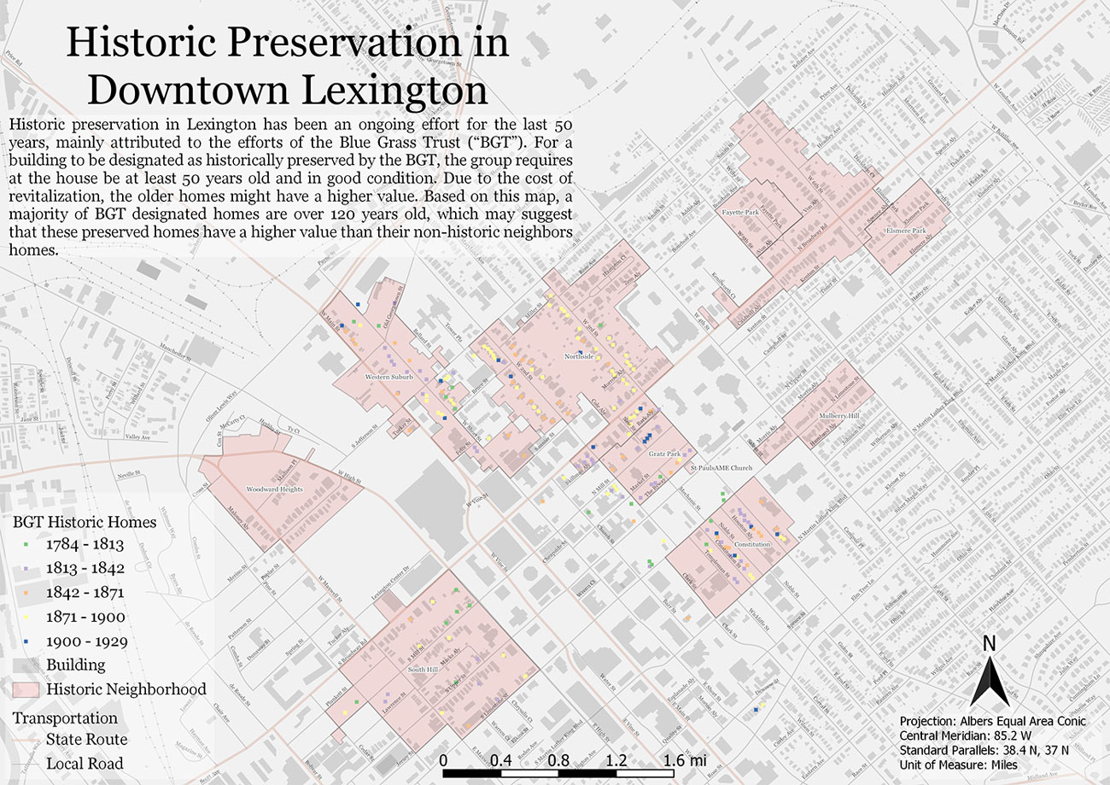Screen dimensions: 1110x785
Task: Click the yellow 1871 - 1900 legend marker
Action: (26, 617)
